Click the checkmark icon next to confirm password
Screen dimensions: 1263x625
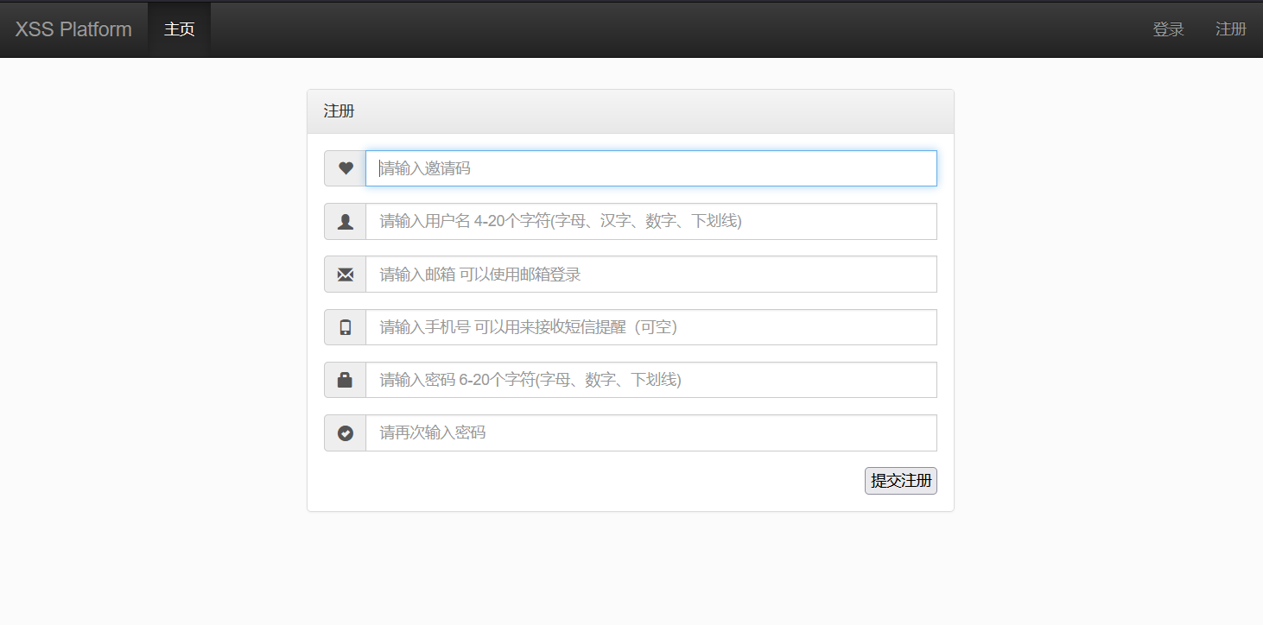coord(345,432)
